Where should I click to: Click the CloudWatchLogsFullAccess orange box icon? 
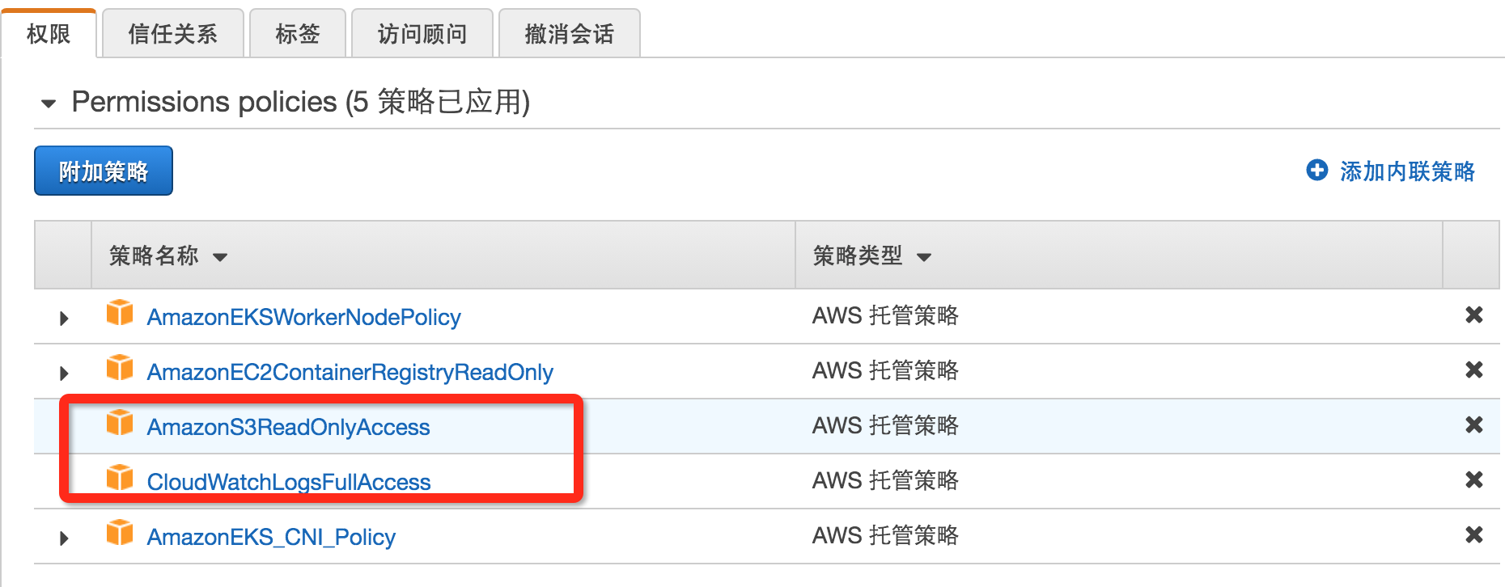pos(120,477)
